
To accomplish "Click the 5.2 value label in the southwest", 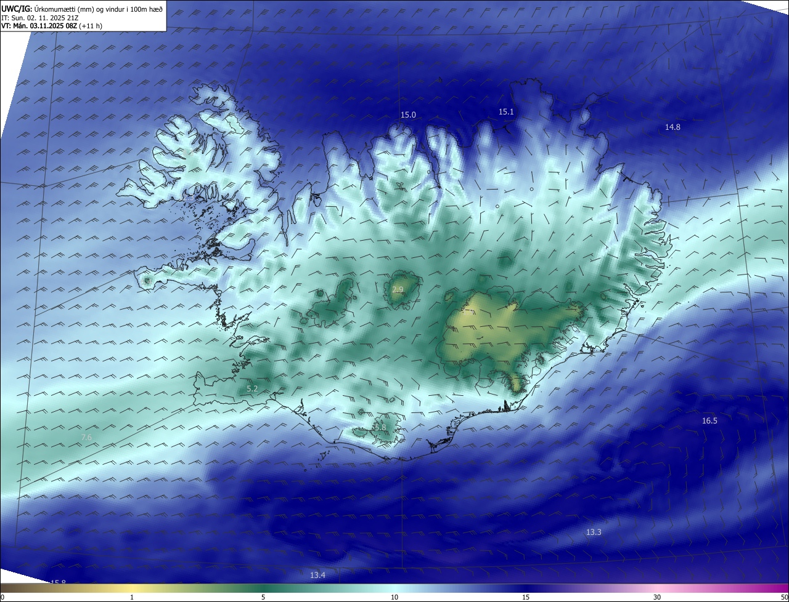I will (x=252, y=389).
